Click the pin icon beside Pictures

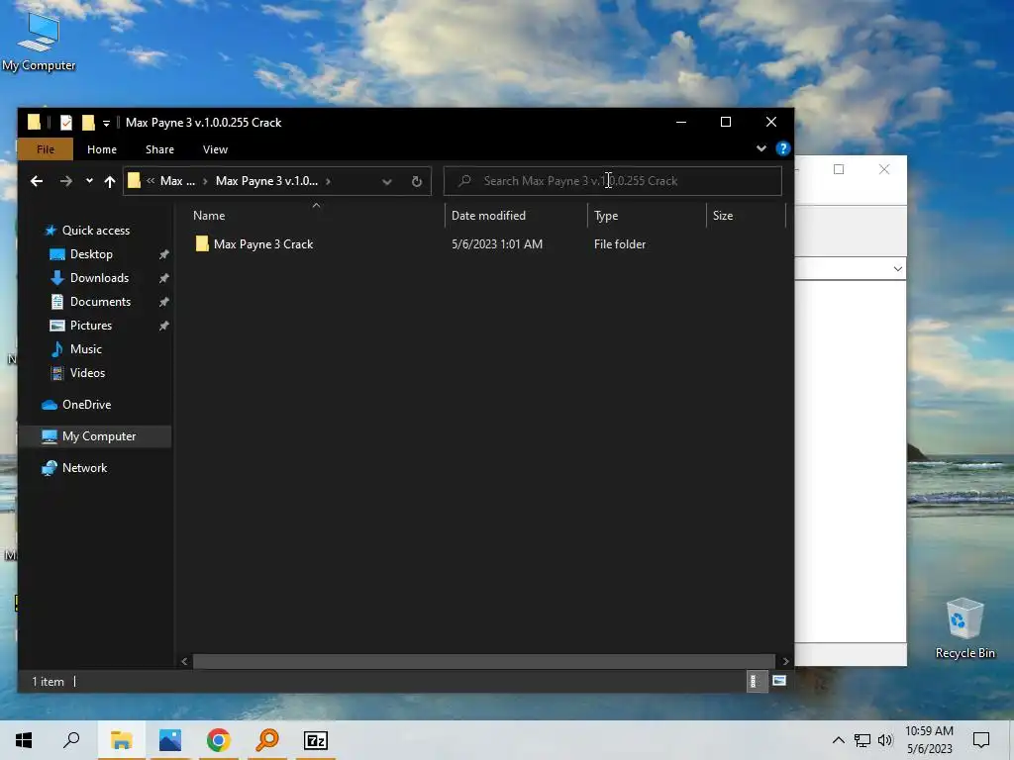(164, 326)
